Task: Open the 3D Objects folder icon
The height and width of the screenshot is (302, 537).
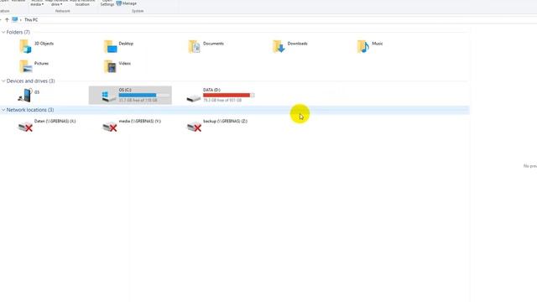Action: (25, 47)
